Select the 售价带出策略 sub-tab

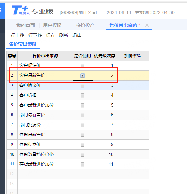23,44
